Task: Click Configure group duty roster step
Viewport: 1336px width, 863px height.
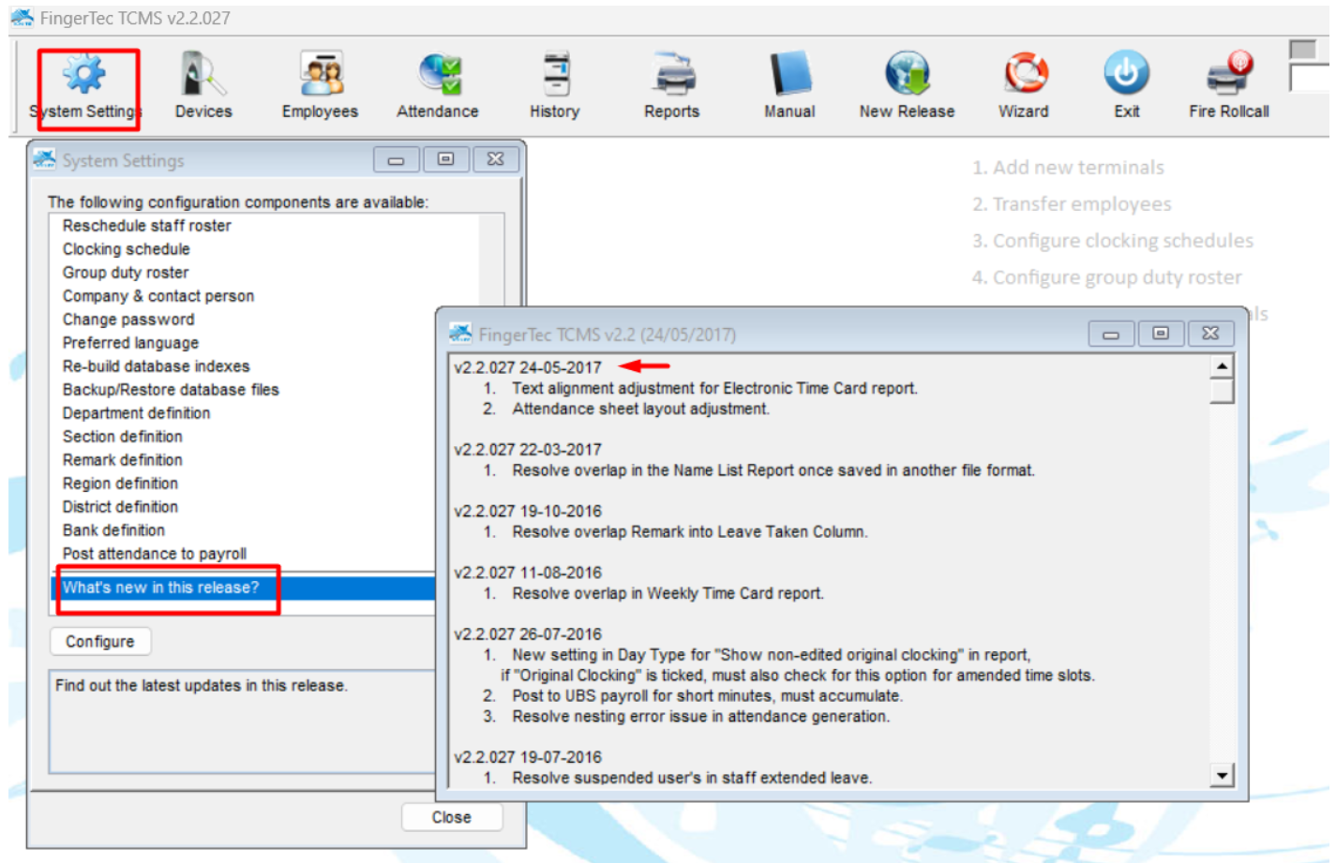Action: [1106, 277]
